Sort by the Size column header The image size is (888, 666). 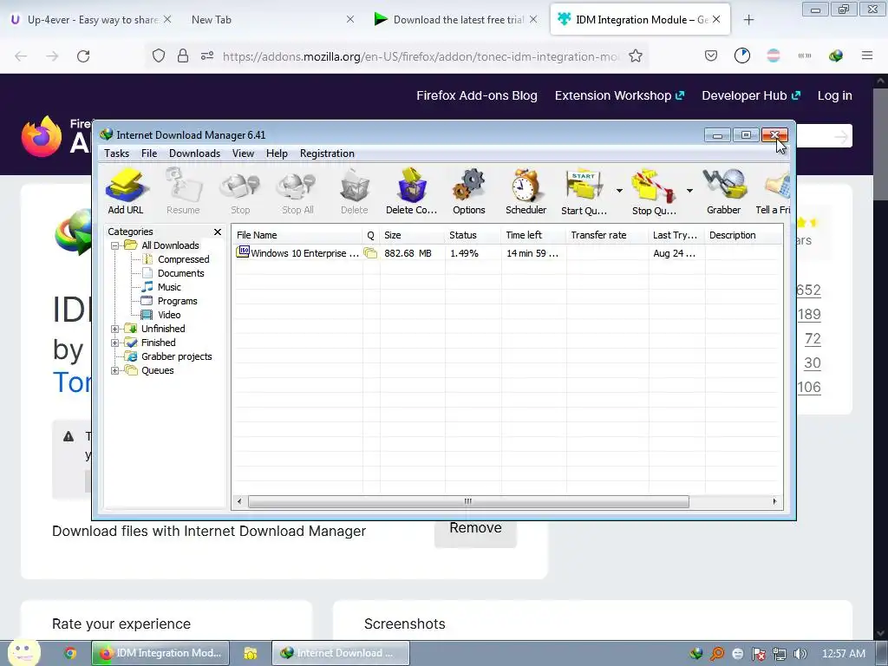coord(412,235)
